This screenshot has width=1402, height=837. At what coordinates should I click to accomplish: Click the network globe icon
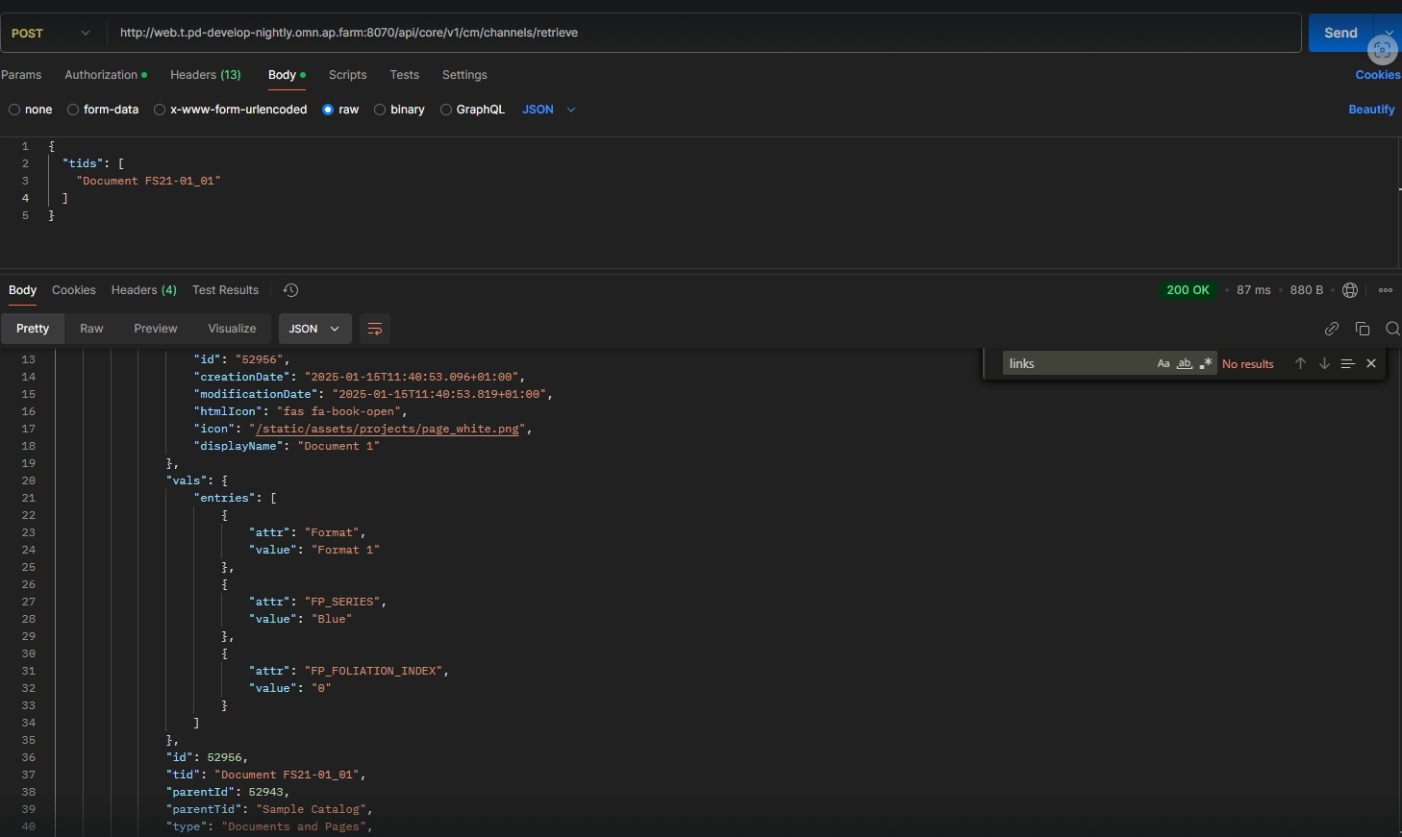click(1350, 290)
